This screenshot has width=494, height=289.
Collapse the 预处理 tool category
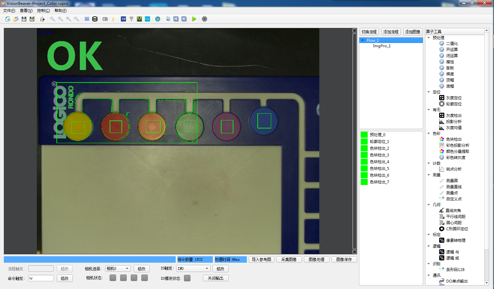coord(429,38)
